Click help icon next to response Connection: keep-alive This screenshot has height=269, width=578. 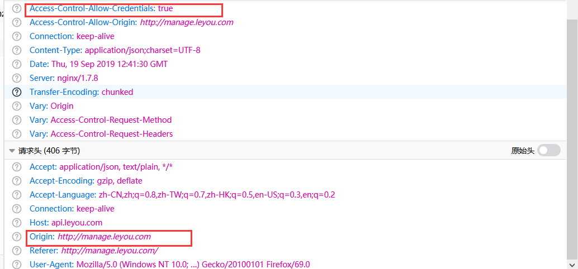coord(17,36)
